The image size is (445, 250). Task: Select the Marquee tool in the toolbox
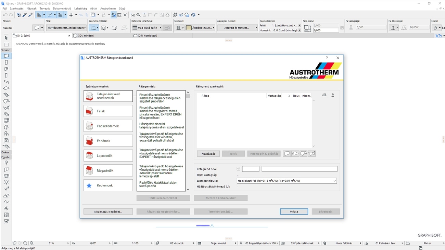point(6,44)
